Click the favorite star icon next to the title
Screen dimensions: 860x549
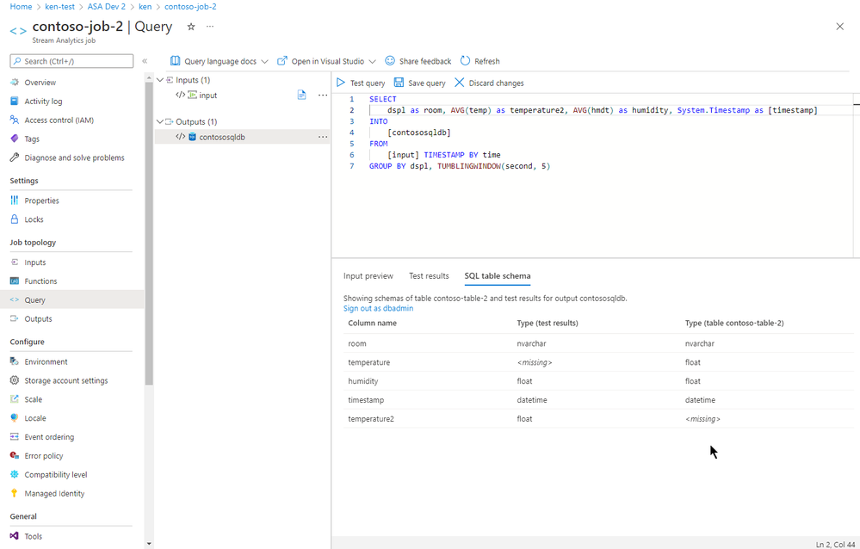tap(191, 27)
